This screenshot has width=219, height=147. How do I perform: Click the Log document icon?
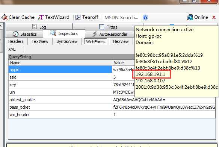(x=34, y=27)
